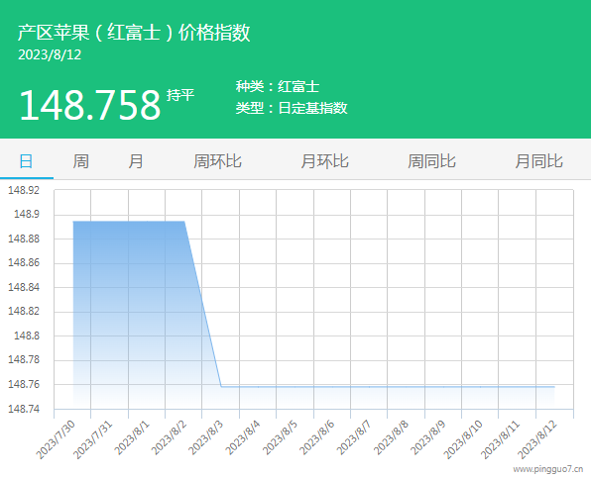This screenshot has height=479, width=591.
Task: Click the 种类：红富士 label
Action: click(x=278, y=86)
